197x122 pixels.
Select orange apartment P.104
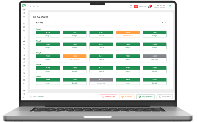coord(128,33)
